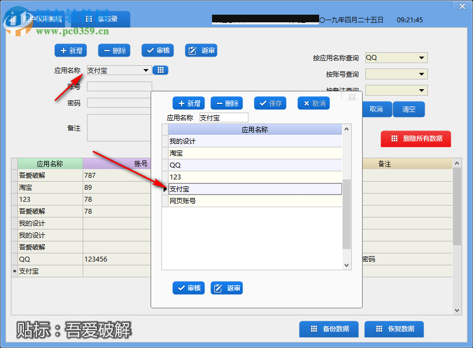This screenshot has width=473, height=348.
Task: Click the X icon on the 取消 button
Action: click(306, 103)
